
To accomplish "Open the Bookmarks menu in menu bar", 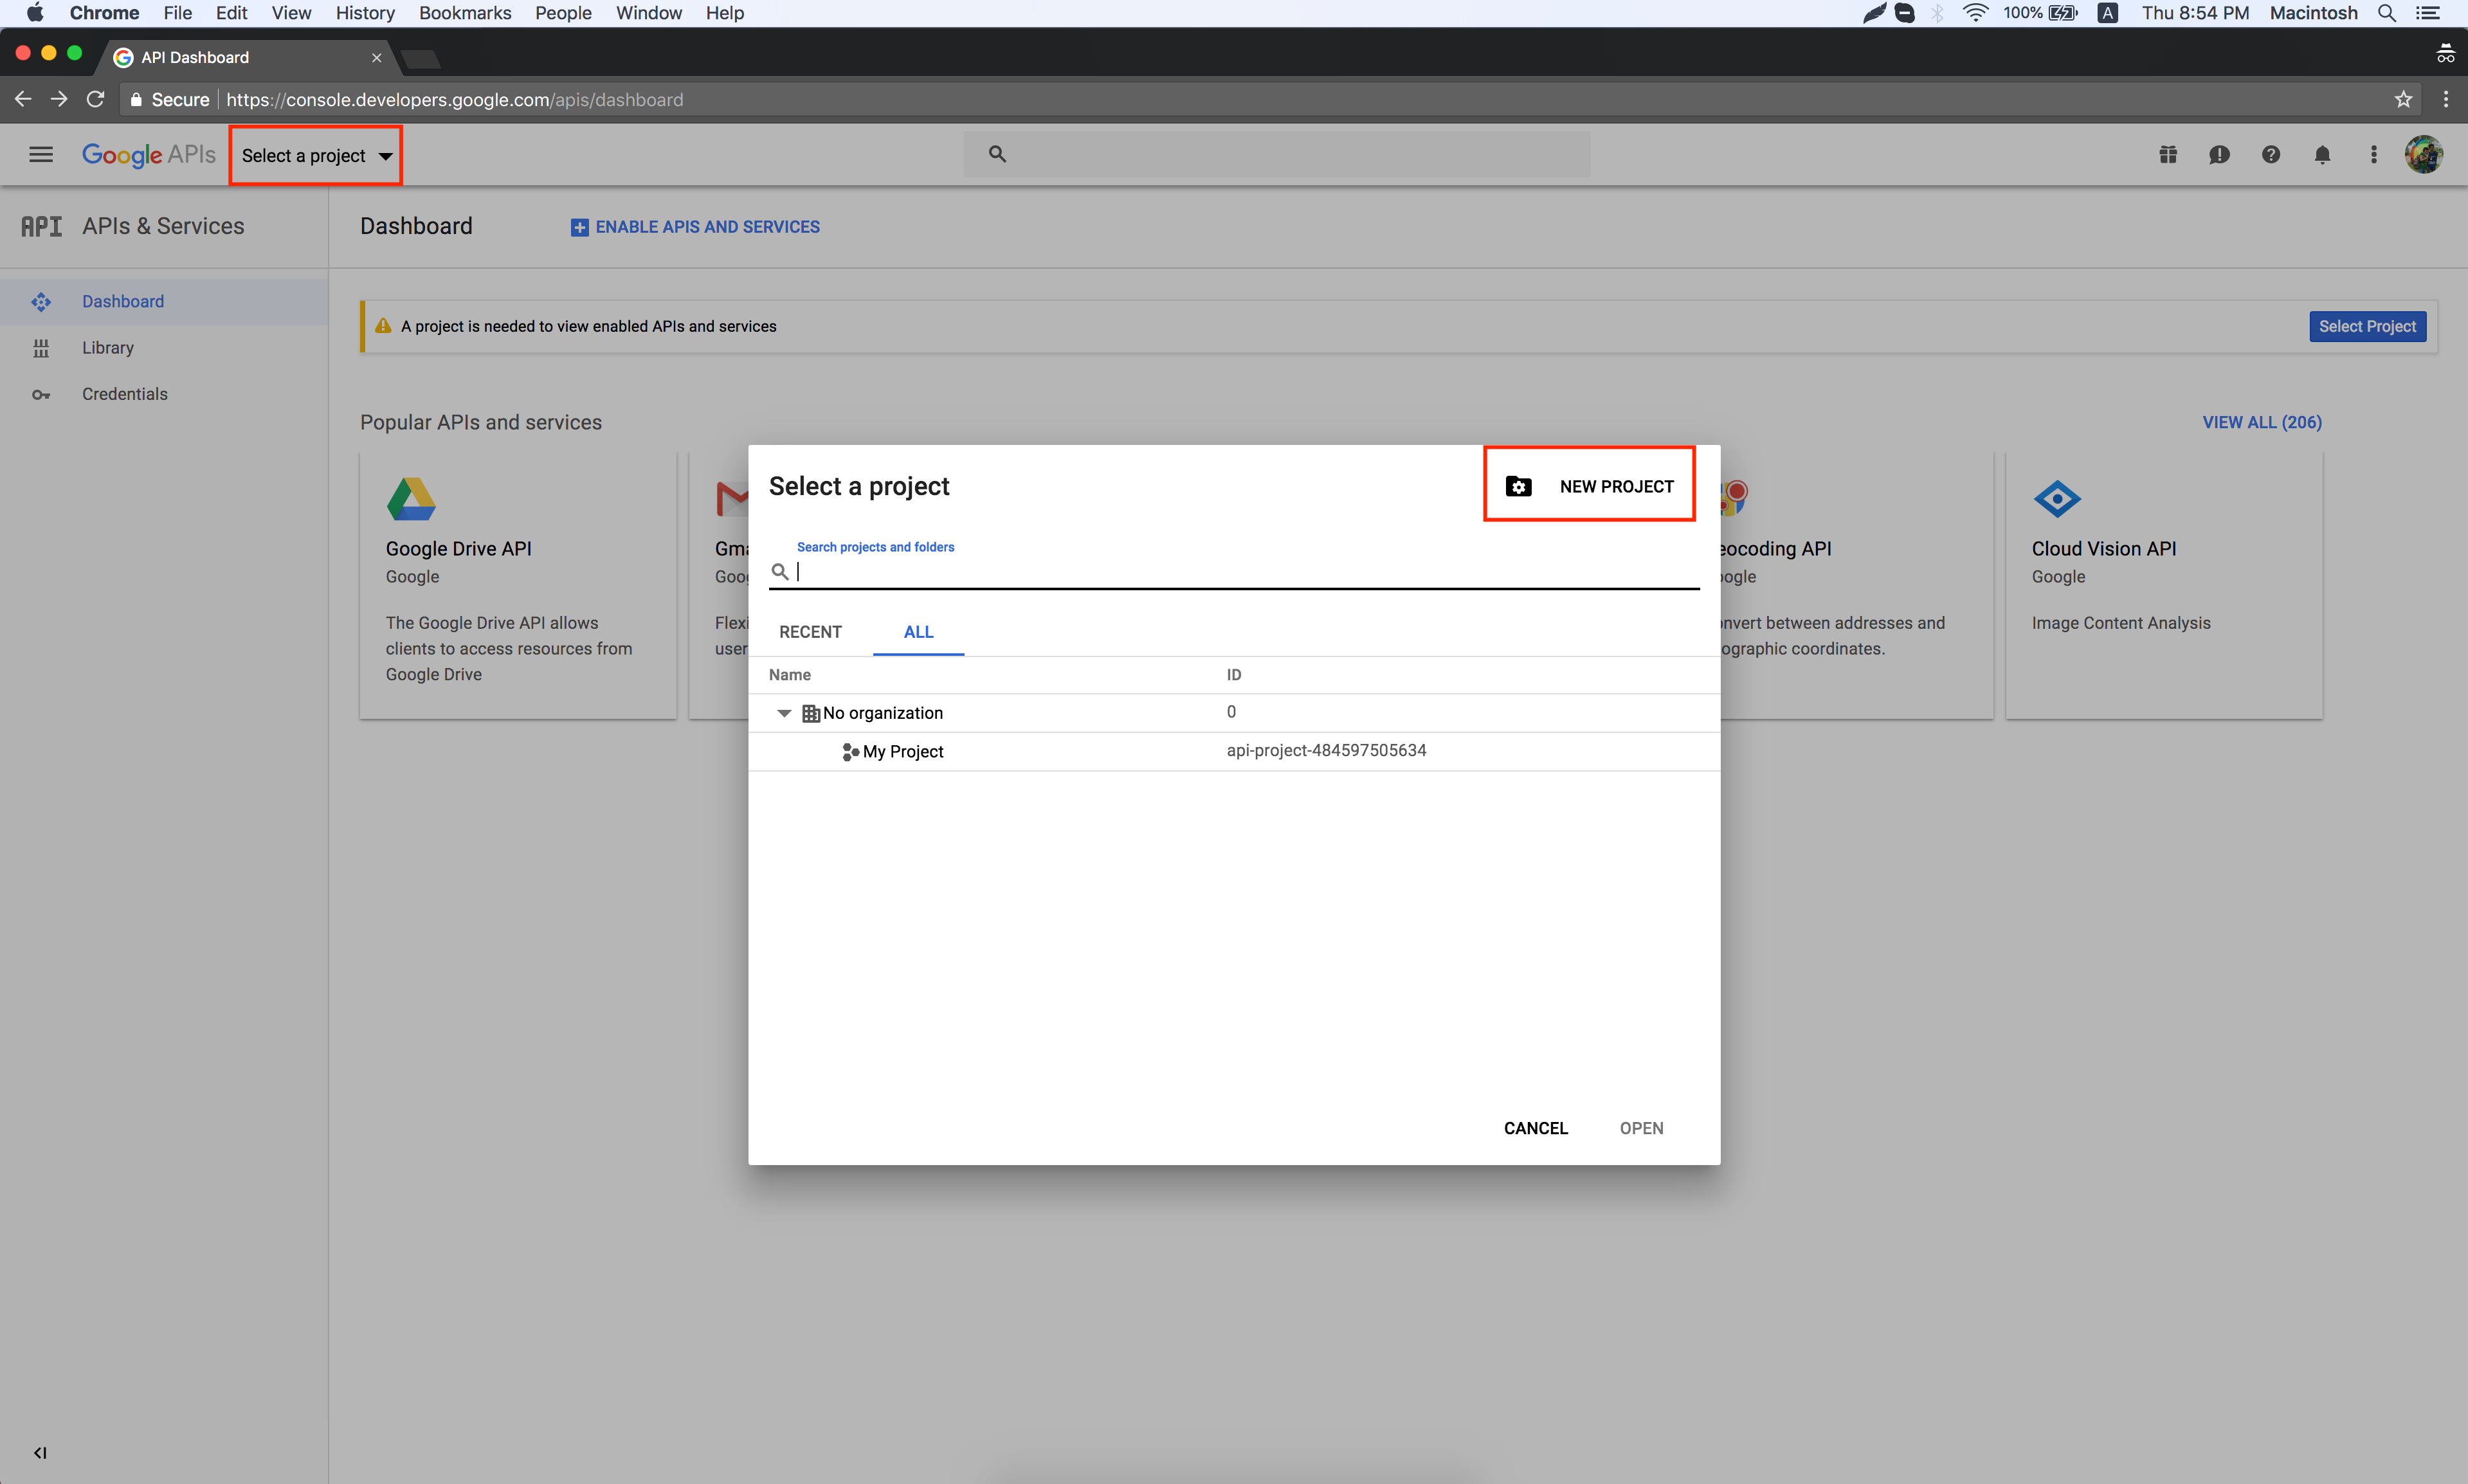I will coord(464,13).
